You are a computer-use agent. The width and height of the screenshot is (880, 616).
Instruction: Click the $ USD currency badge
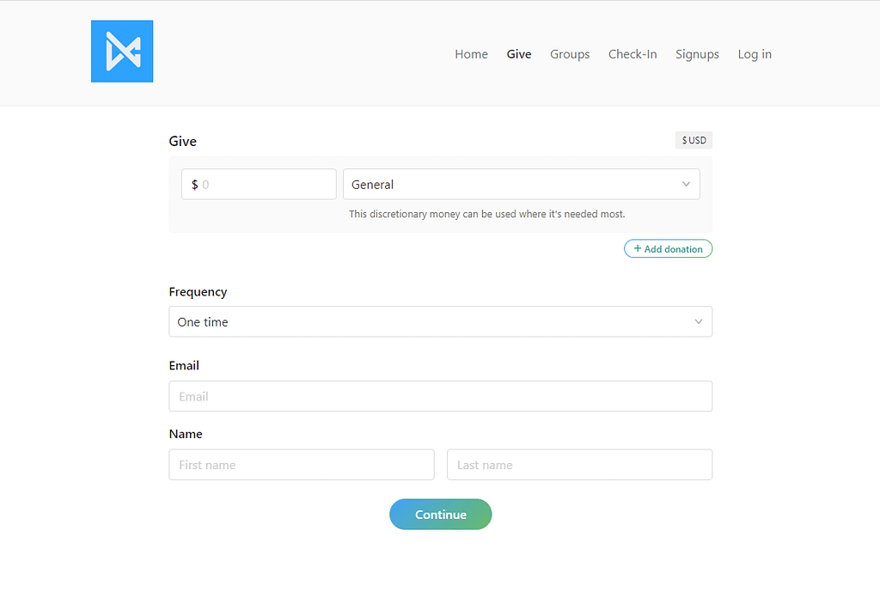[x=694, y=140]
